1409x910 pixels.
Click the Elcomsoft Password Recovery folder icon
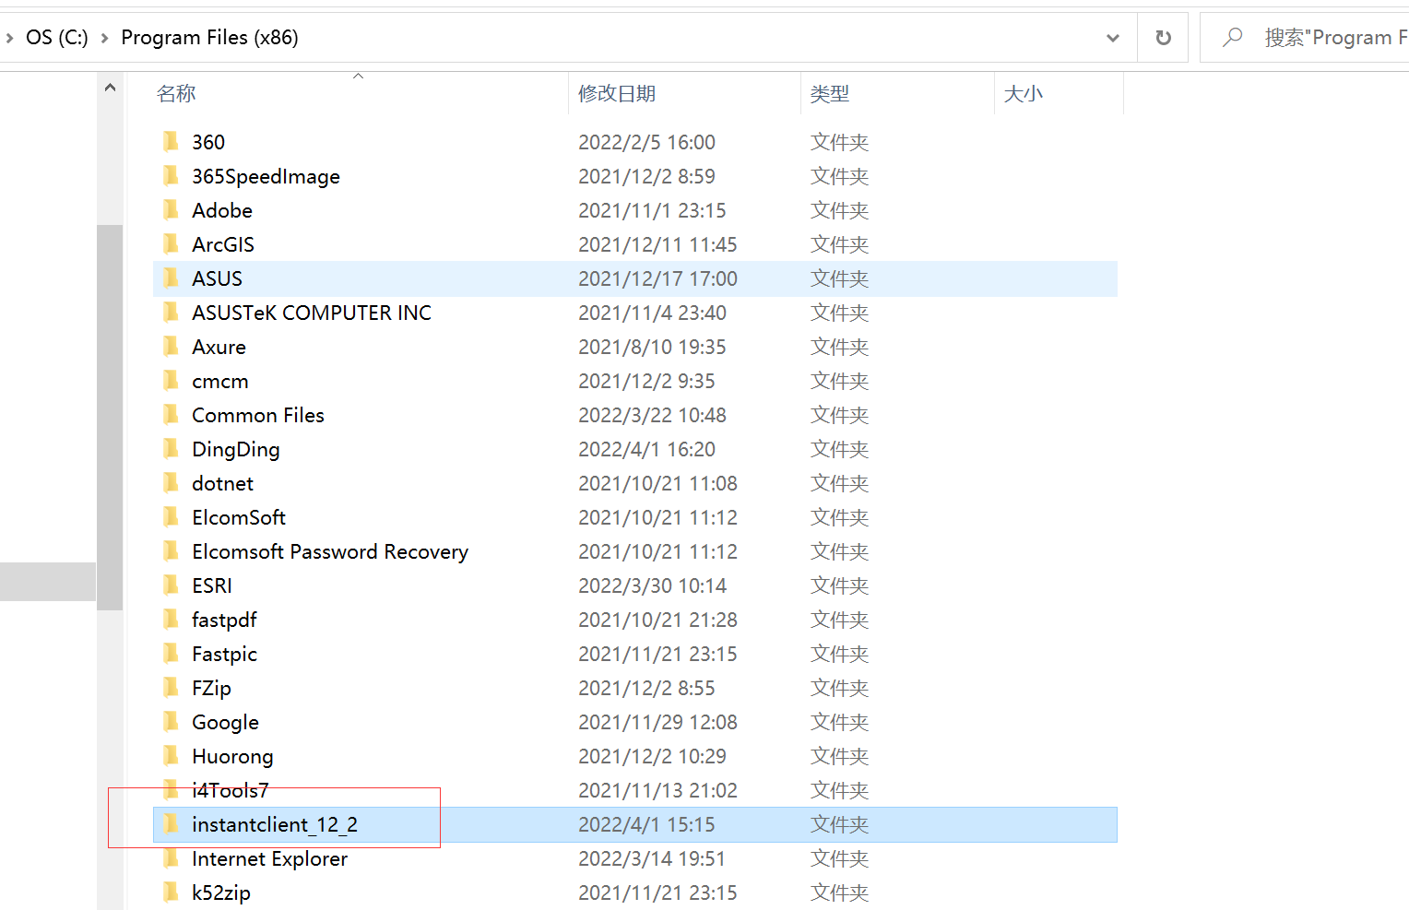172,550
